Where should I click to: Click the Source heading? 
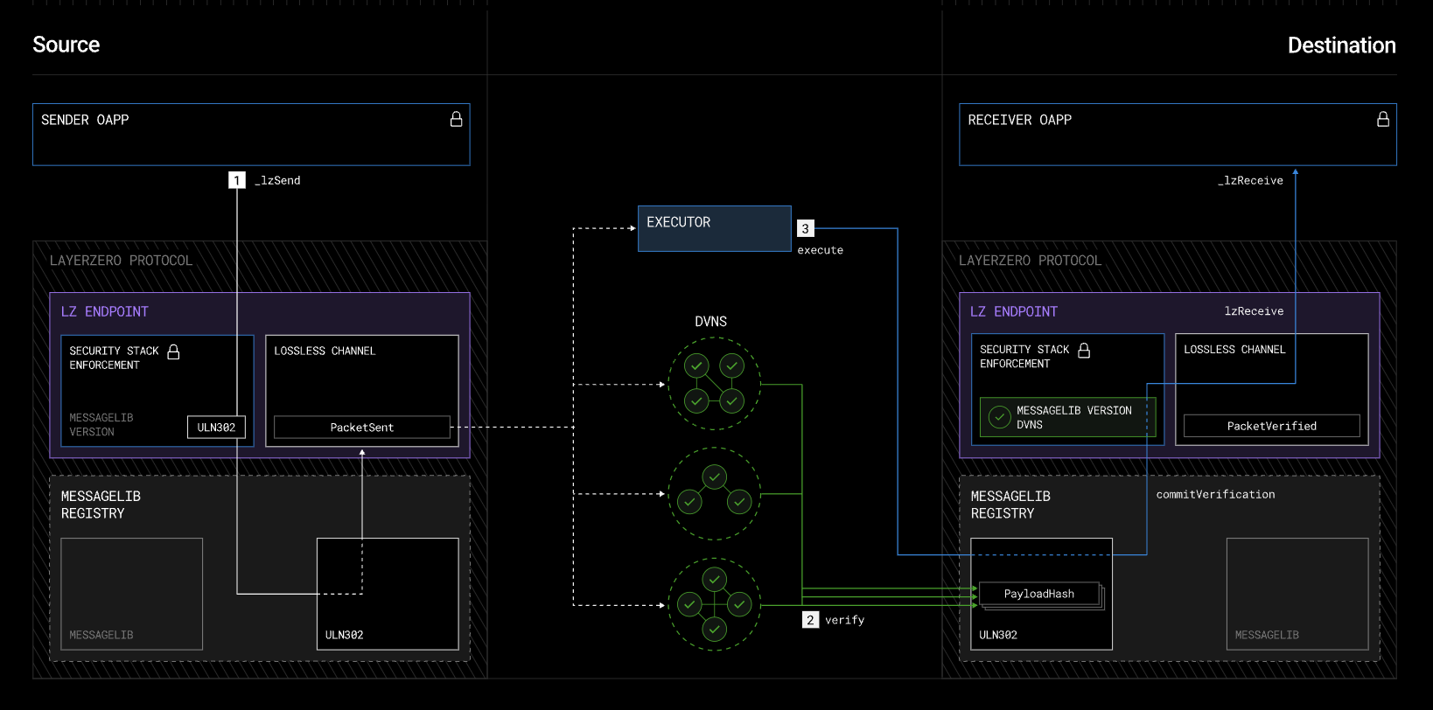click(66, 45)
